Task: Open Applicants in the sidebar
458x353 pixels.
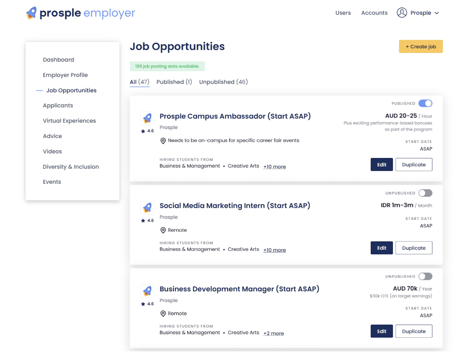Action: click(x=58, y=105)
